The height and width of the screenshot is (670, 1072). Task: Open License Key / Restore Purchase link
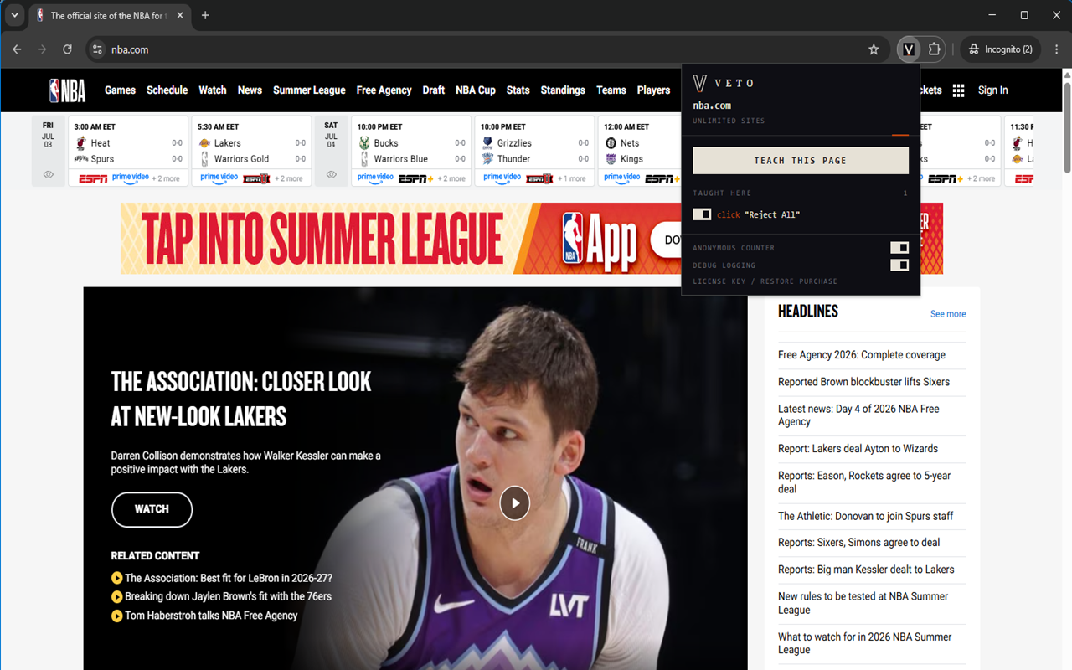765,281
